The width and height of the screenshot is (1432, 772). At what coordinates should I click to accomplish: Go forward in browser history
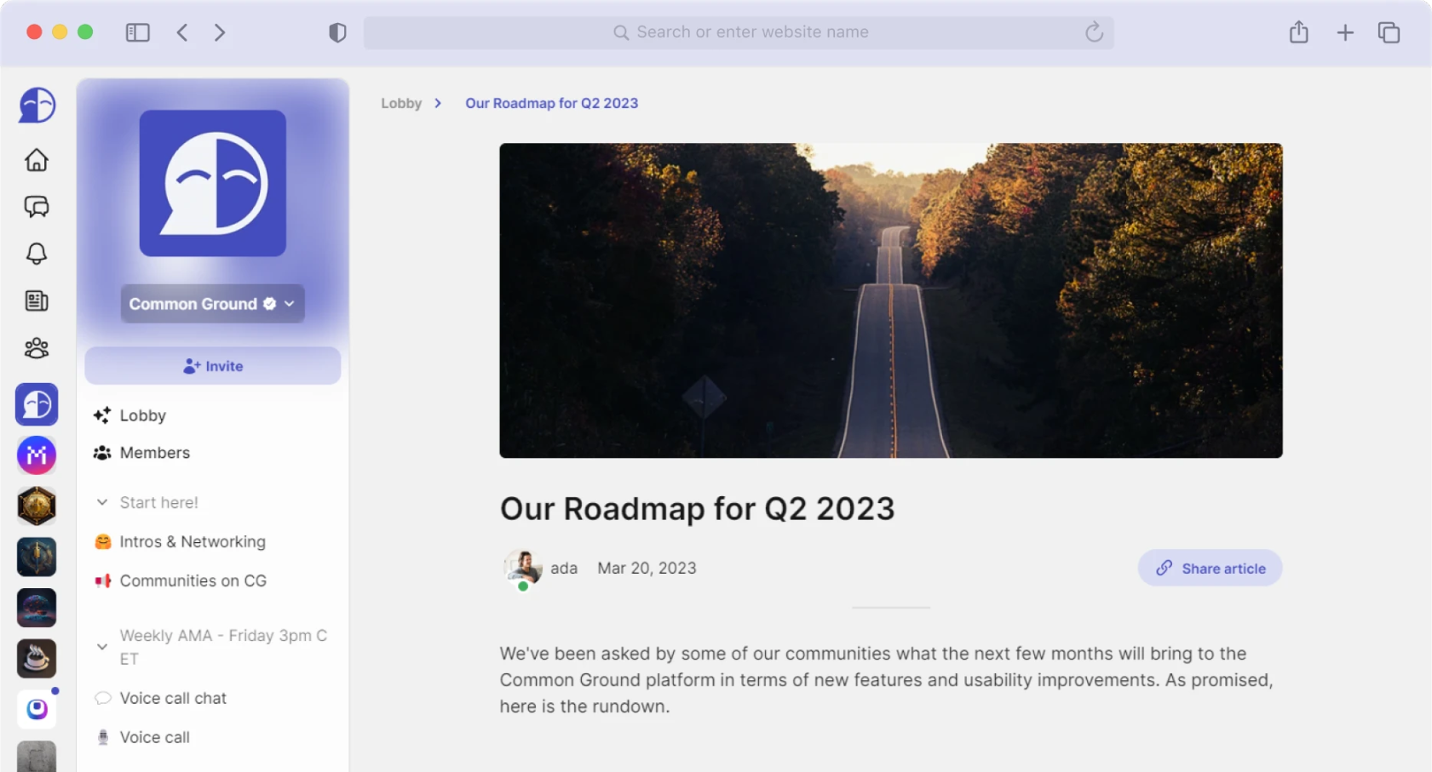[220, 32]
